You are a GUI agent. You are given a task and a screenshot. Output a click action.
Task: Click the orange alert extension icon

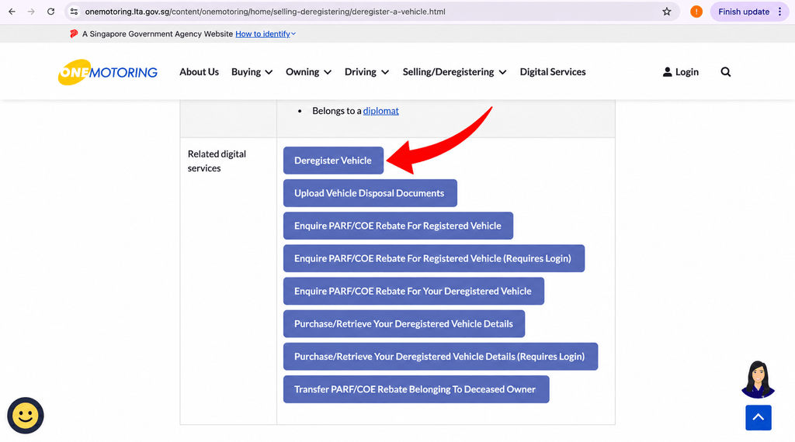point(696,12)
